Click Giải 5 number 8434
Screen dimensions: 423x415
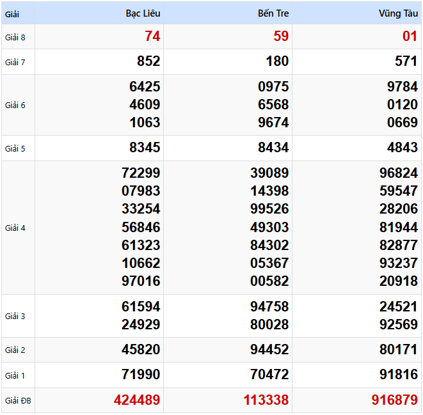click(x=273, y=148)
